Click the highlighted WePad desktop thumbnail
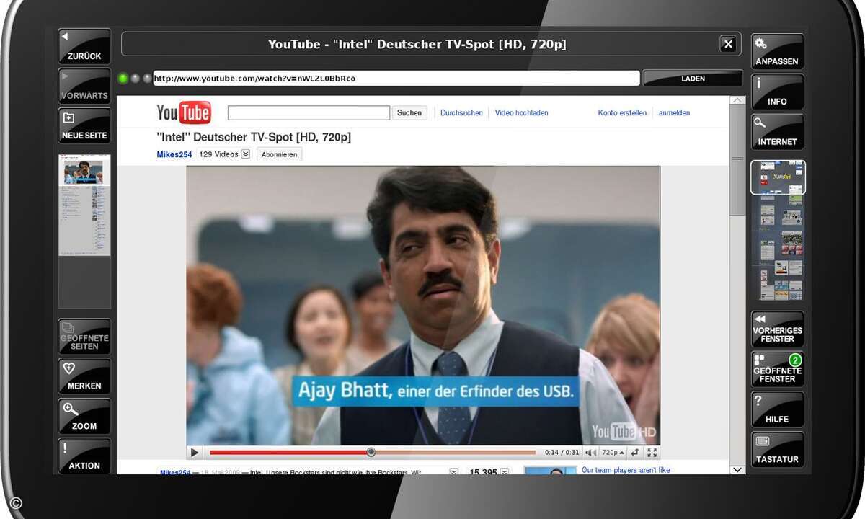This screenshot has height=519, width=865. point(778,177)
